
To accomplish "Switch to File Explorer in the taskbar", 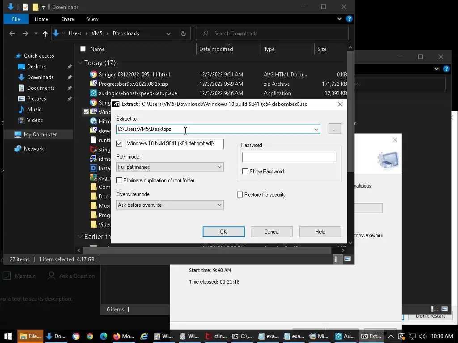I will (30, 336).
